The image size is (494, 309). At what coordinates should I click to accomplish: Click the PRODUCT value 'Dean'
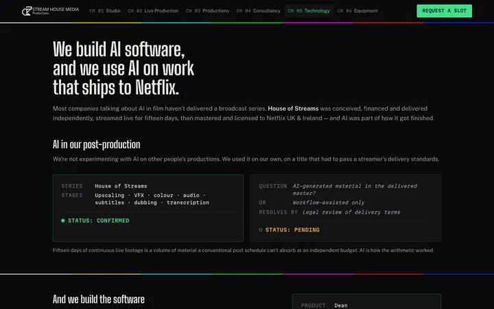pyautogui.click(x=341, y=305)
